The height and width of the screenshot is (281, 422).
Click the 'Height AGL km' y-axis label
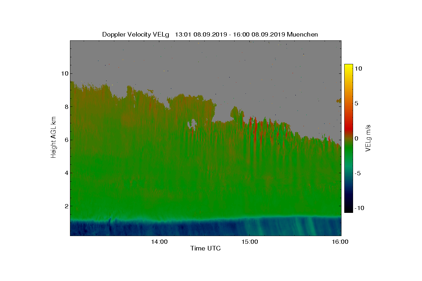pyautogui.click(x=53, y=138)
